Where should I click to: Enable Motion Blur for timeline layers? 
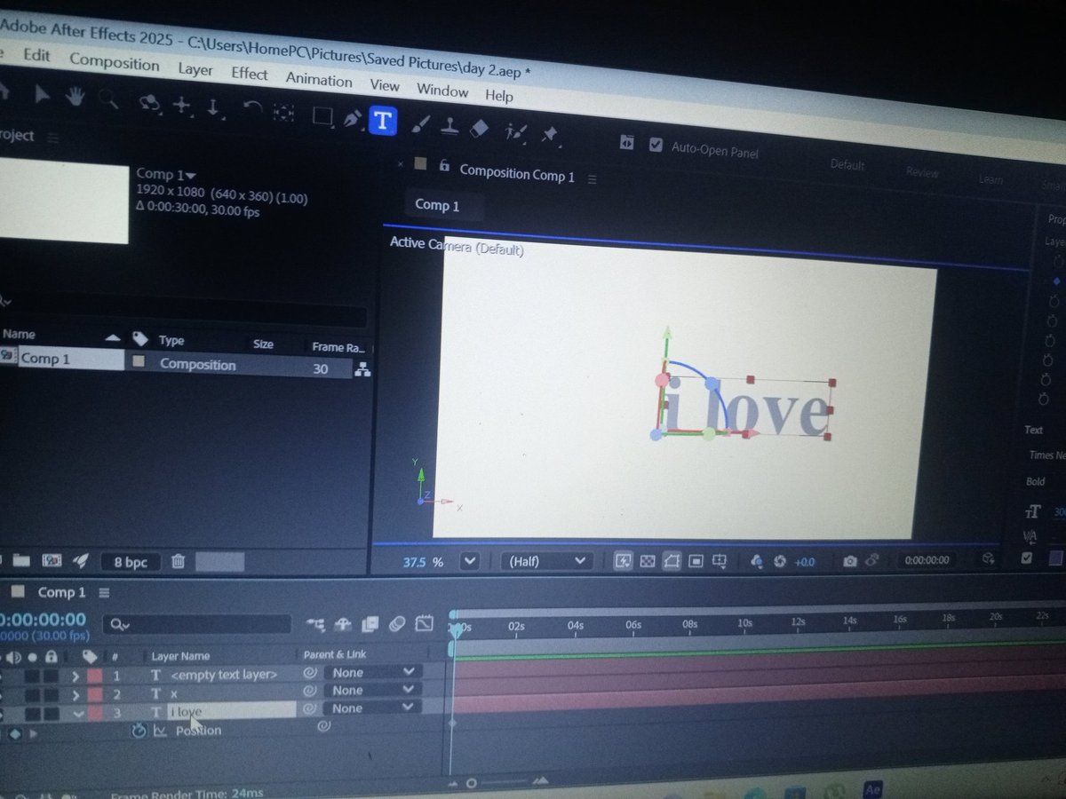(397, 624)
